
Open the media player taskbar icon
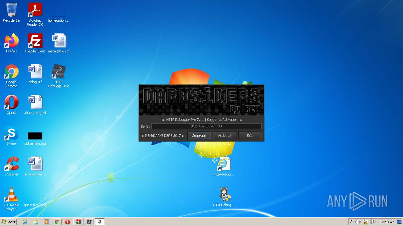click(x=46, y=222)
